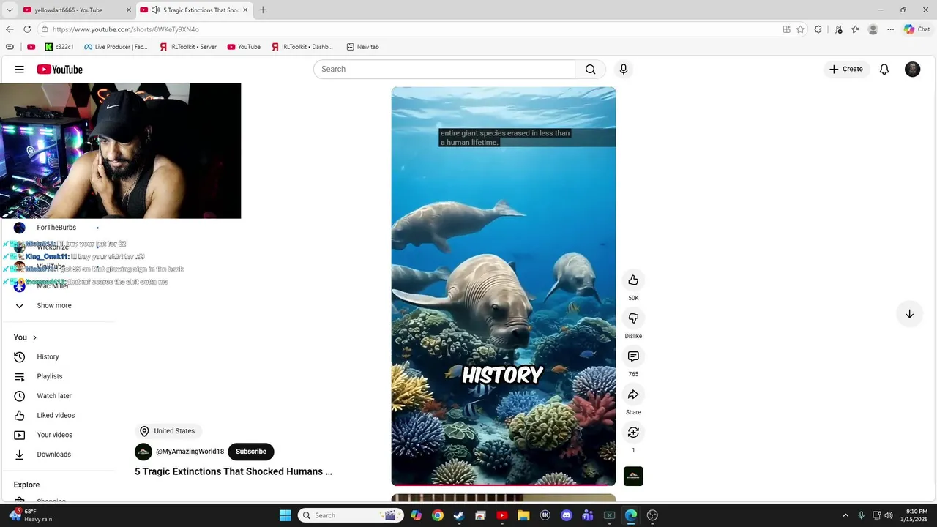937x527 pixels.
Task: Open ForTheBurbs subscription channel
Action: pyautogui.click(x=56, y=228)
